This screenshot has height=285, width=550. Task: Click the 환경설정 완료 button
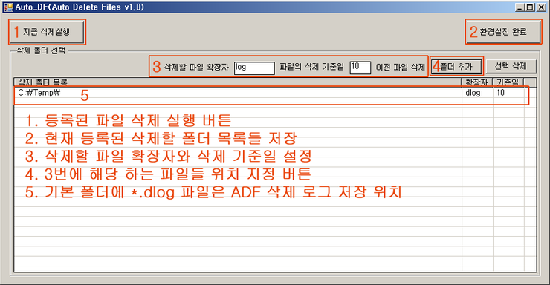pos(503,32)
